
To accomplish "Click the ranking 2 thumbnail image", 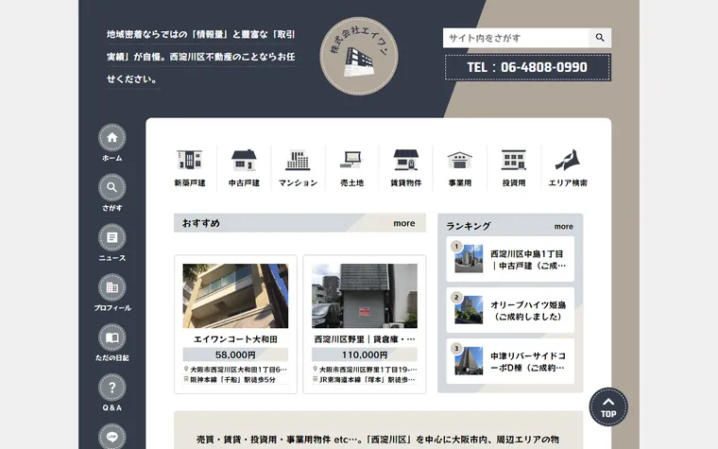I will pyautogui.click(x=469, y=310).
